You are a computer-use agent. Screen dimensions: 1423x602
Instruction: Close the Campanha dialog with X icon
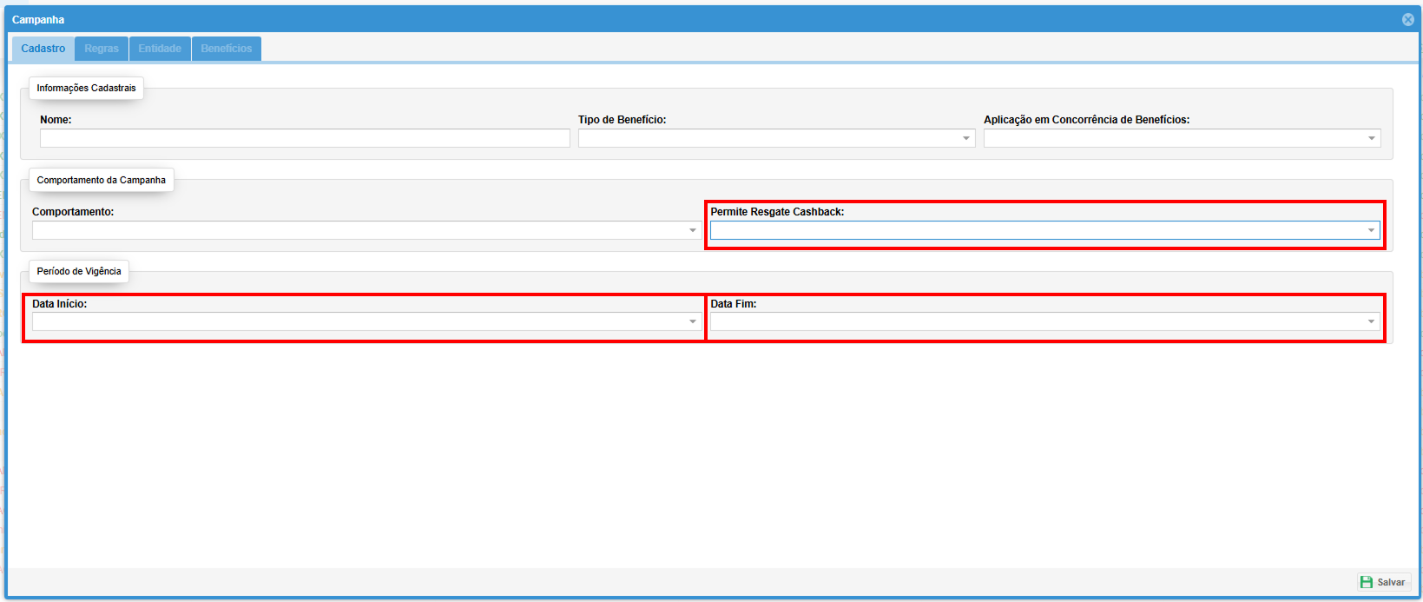point(1407,19)
